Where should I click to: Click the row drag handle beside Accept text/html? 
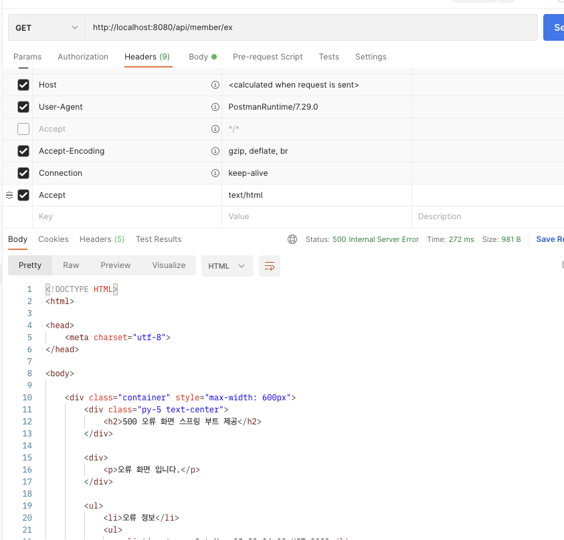click(9, 195)
